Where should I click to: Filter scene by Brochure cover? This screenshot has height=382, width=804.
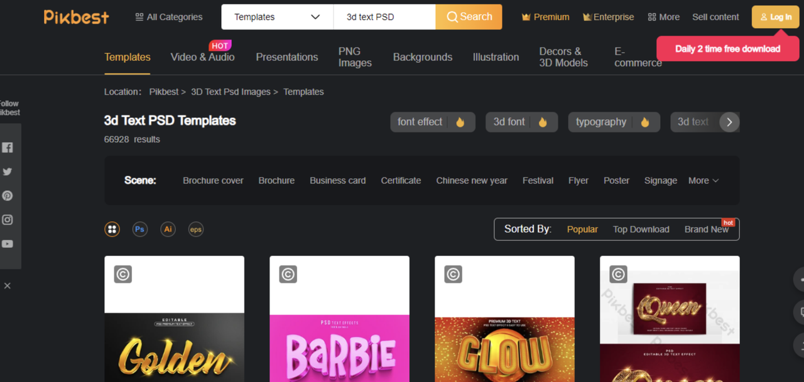213,181
